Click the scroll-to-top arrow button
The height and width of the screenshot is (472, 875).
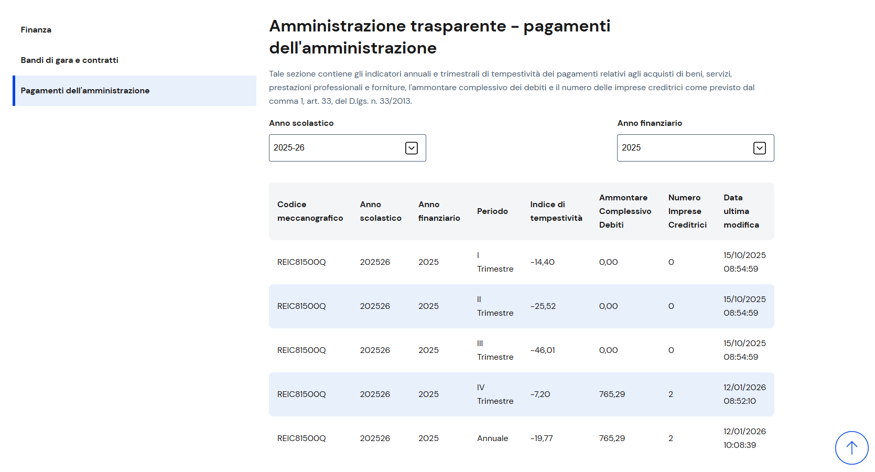coord(851,447)
